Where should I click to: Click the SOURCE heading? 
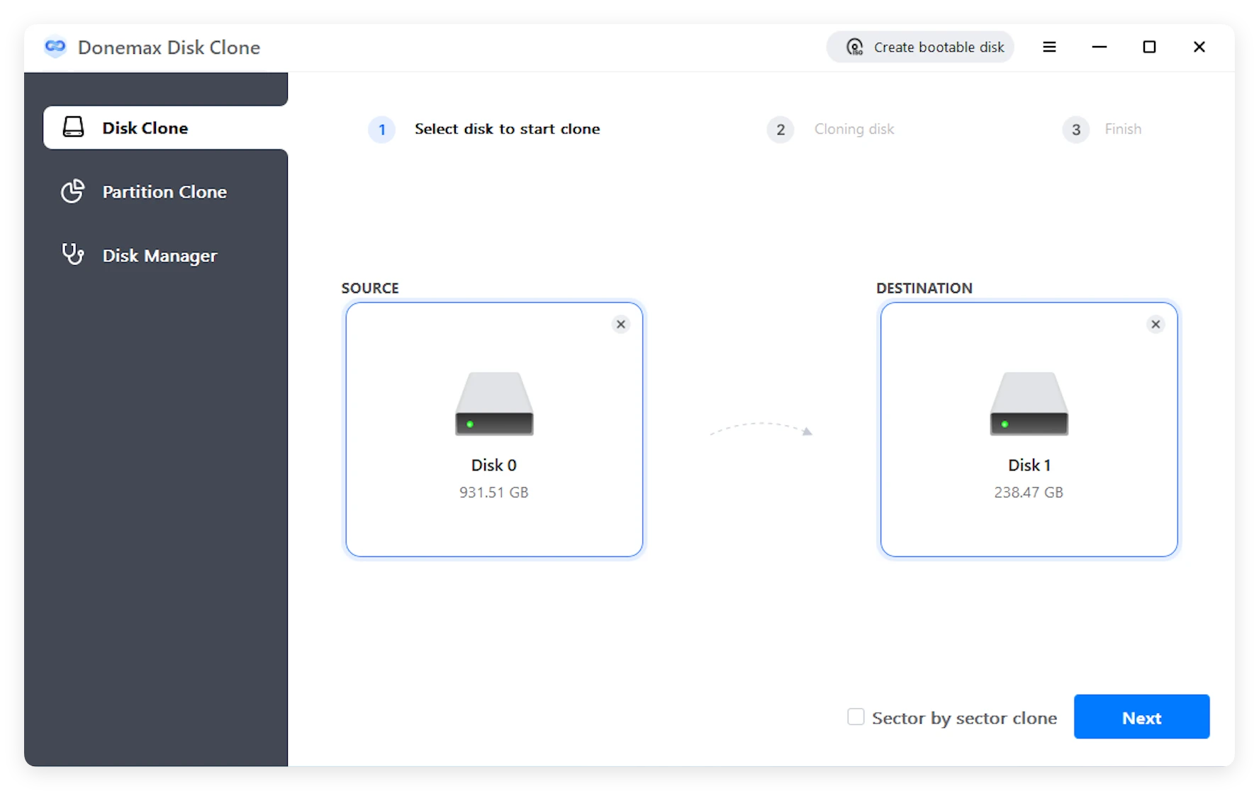click(x=370, y=288)
